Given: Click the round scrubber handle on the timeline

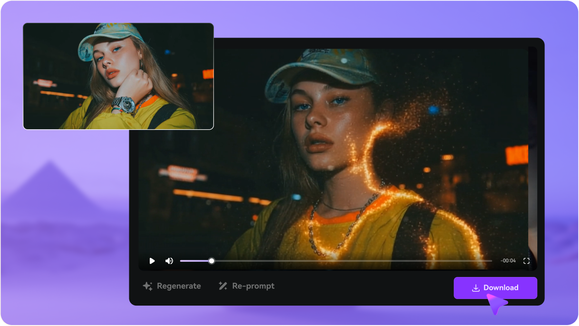Looking at the screenshot, I should click(x=212, y=260).
